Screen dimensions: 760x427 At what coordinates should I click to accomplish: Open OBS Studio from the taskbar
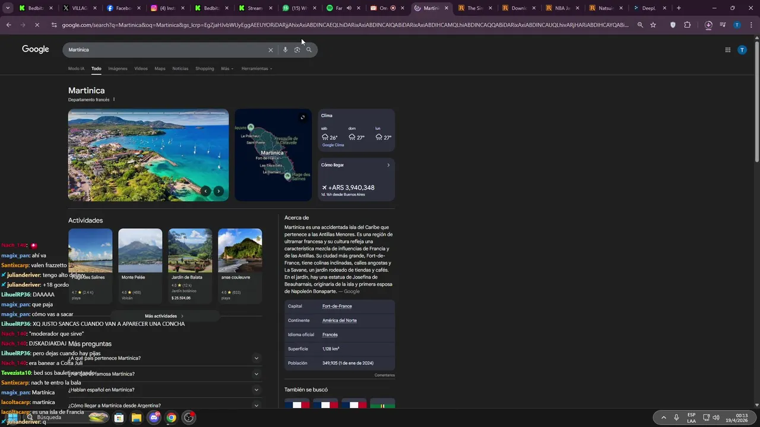189,418
